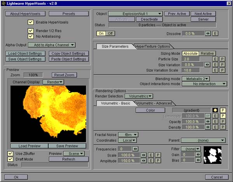Click the Scale slider arrows button
The width and height of the screenshot is (233, 182).
143,155
